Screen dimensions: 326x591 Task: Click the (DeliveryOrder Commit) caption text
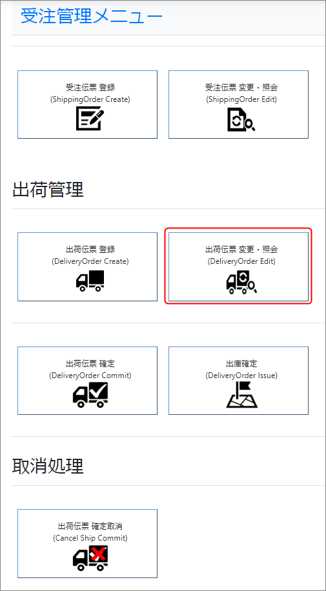pyautogui.click(x=90, y=376)
